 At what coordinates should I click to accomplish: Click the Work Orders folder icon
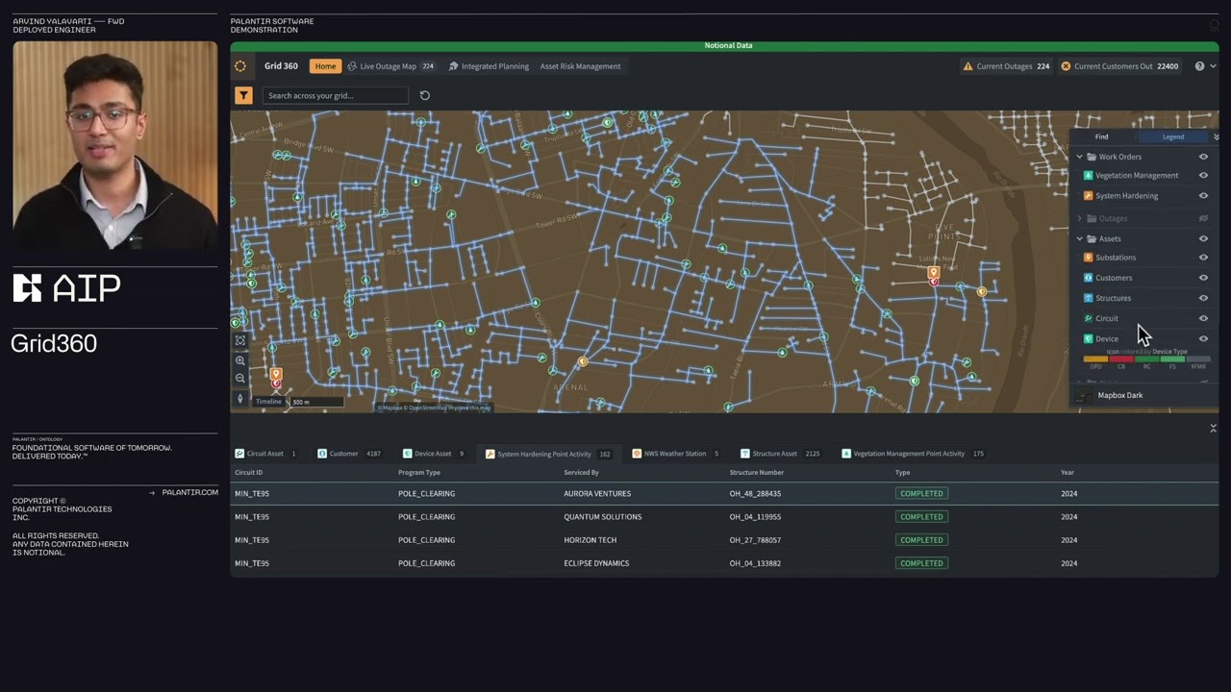point(1092,157)
